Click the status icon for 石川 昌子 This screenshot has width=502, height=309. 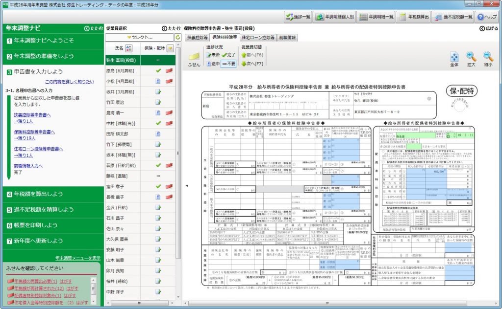[158, 218]
